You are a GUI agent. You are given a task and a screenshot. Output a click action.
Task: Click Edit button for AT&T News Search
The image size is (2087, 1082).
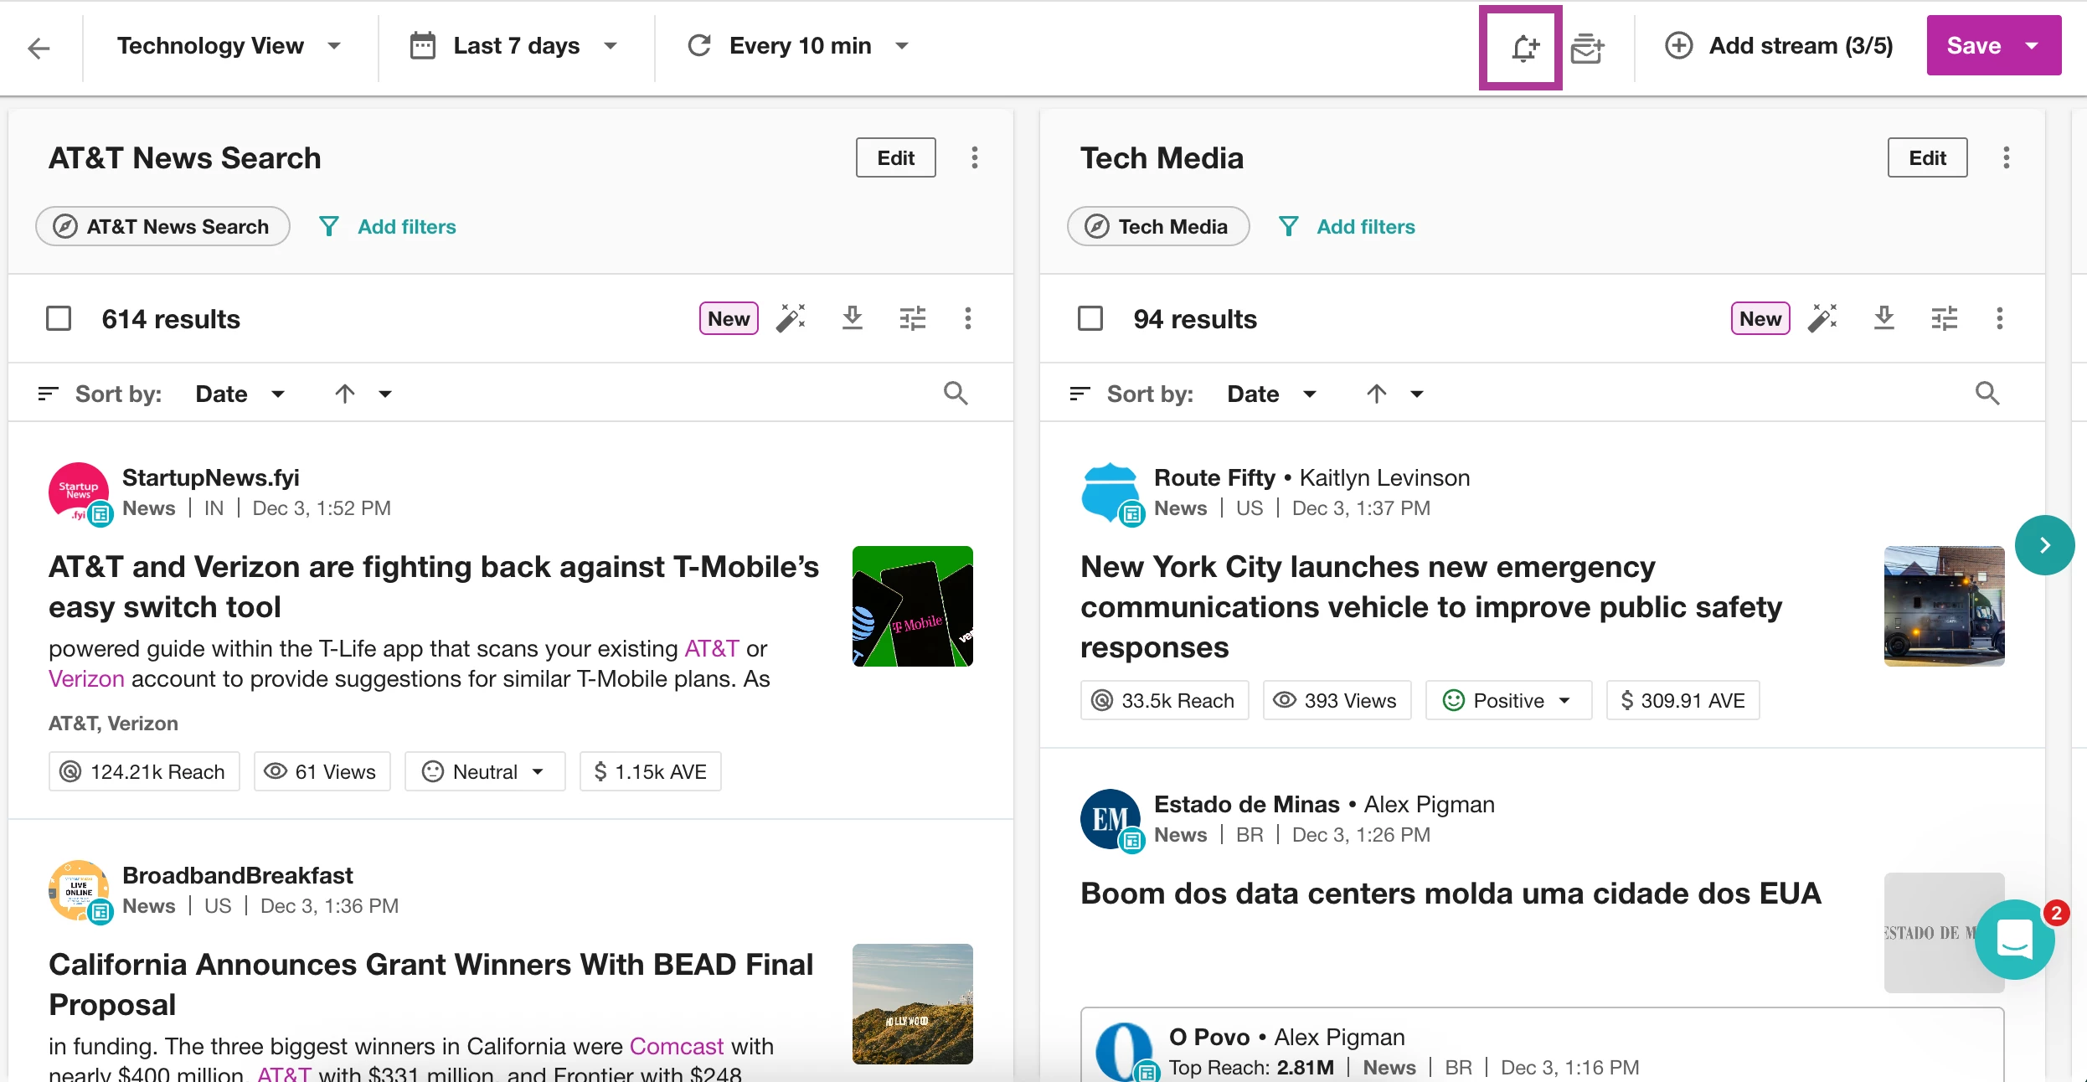pyautogui.click(x=895, y=157)
